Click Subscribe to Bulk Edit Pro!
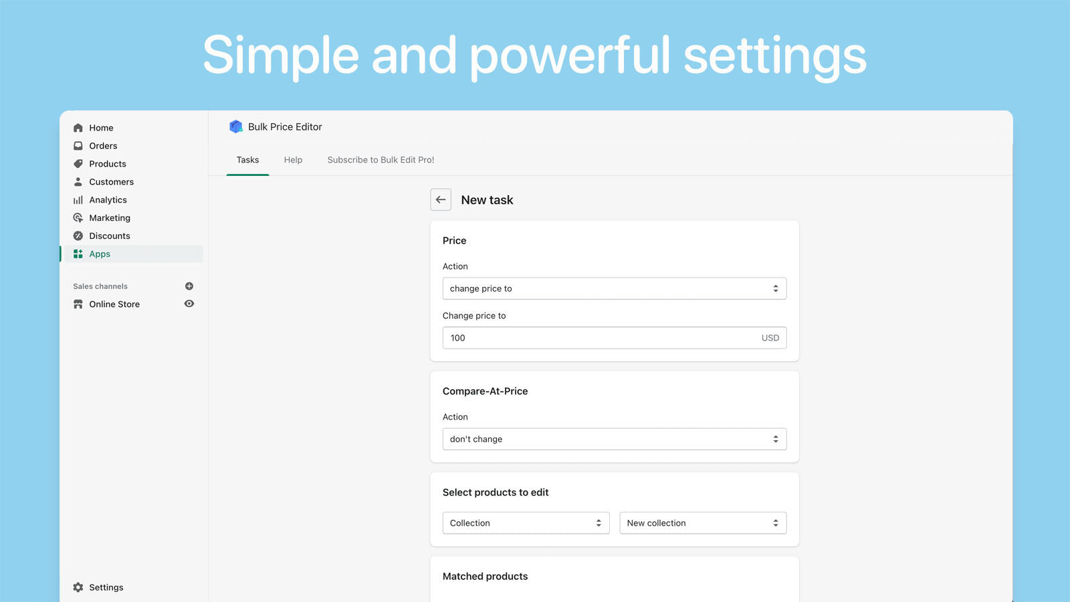The height and width of the screenshot is (602, 1070). [381, 160]
